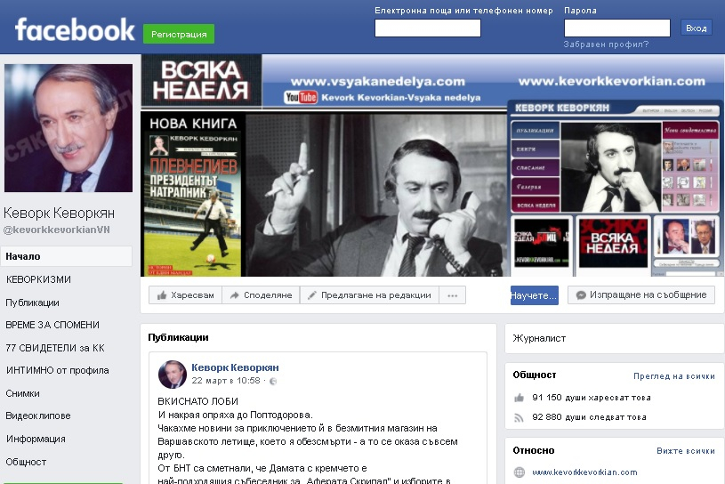Click the thumbs-up icon beside 91 150 likes

[519, 398]
